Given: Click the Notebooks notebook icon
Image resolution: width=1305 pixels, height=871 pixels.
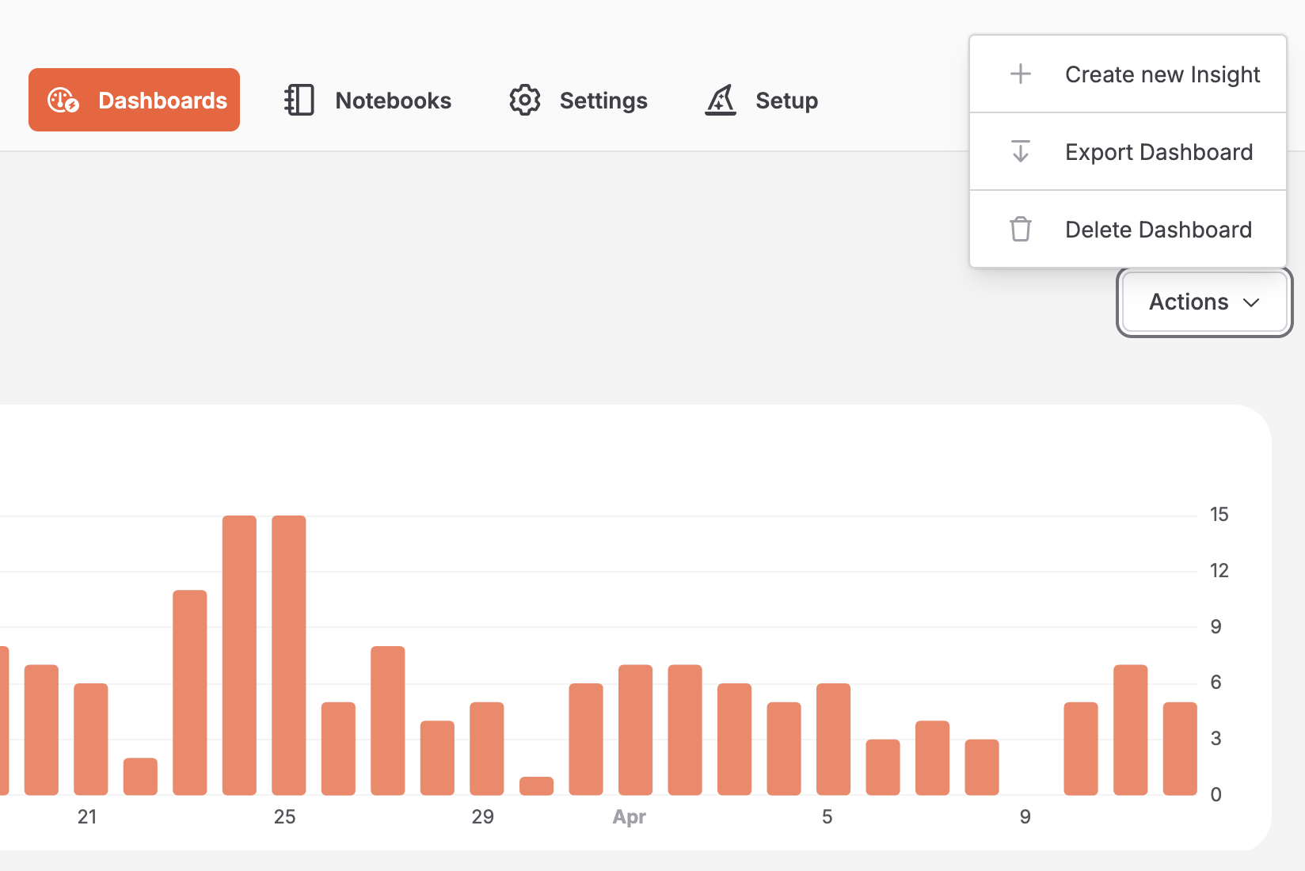Looking at the screenshot, I should click(x=298, y=100).
